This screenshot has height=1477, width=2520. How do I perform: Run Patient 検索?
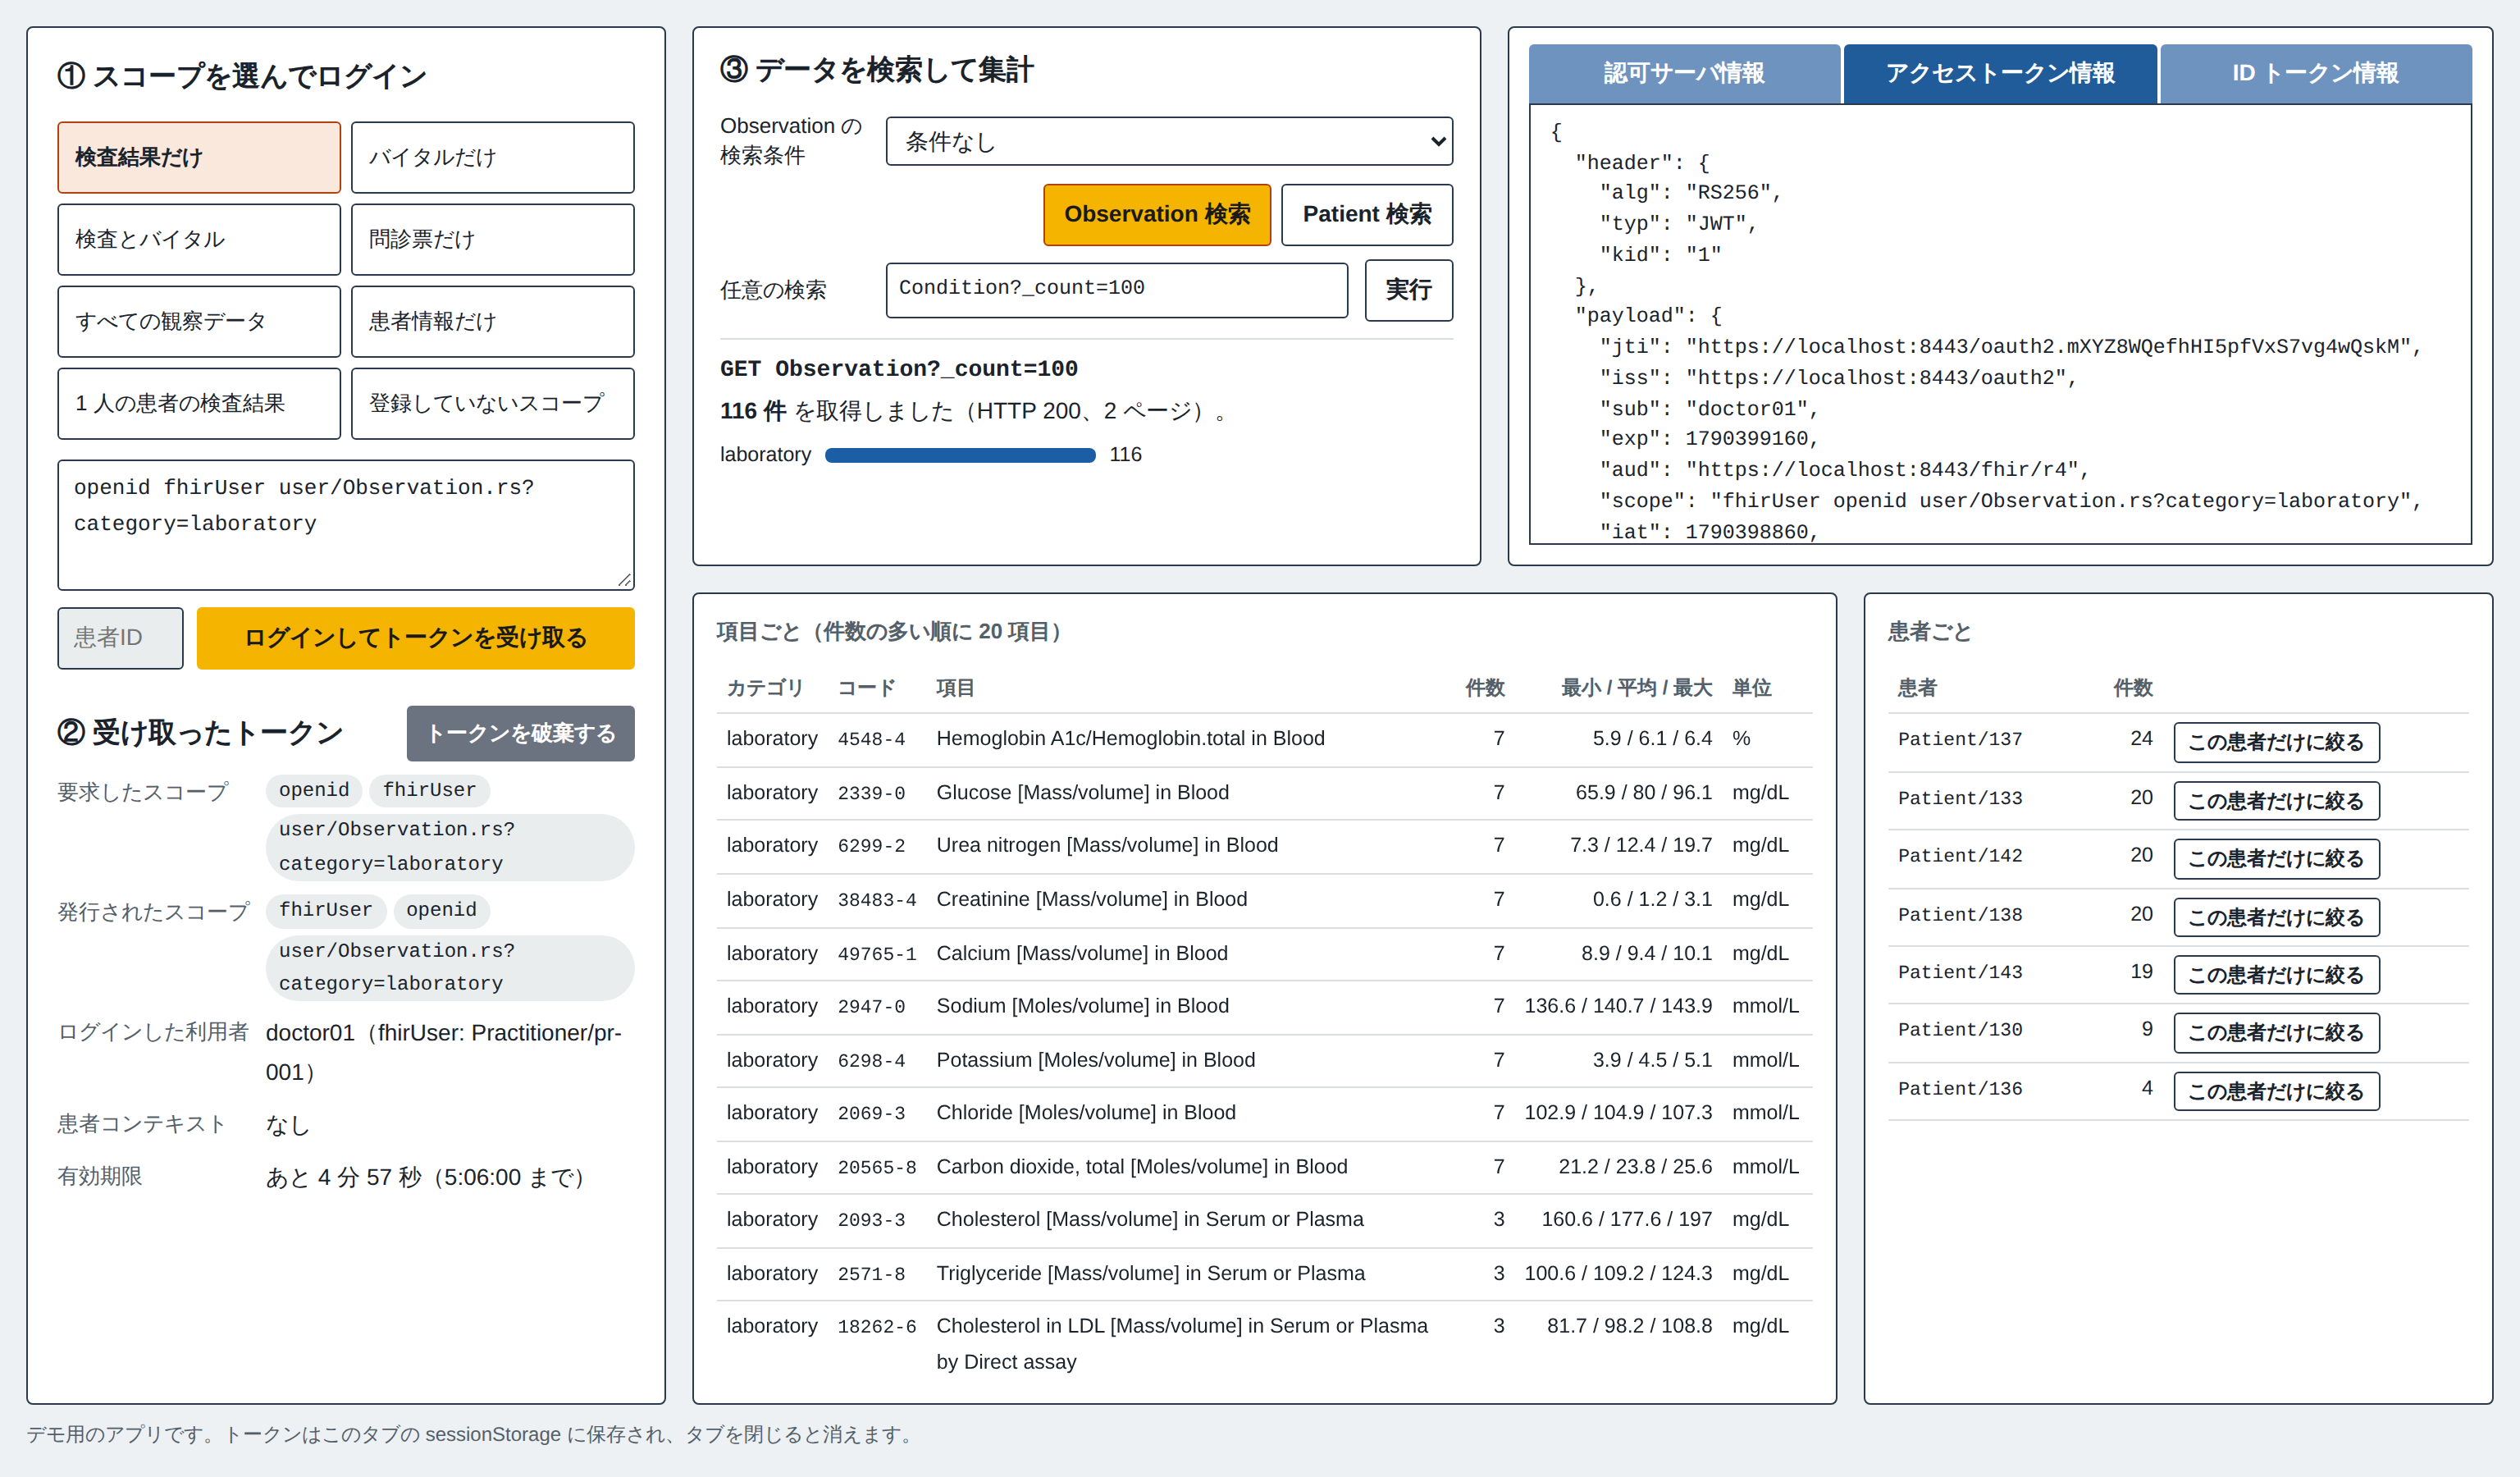1367,214
